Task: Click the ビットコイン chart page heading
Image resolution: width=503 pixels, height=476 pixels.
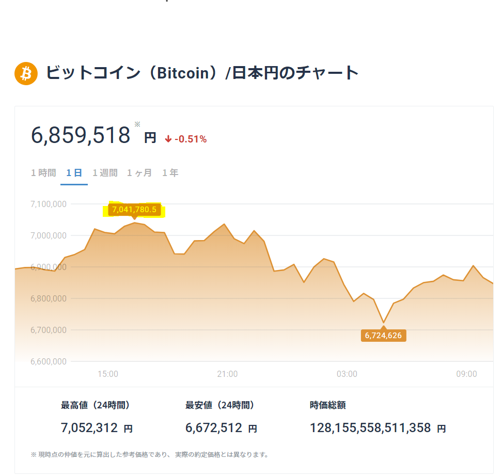Action: [x=202, y=73]
